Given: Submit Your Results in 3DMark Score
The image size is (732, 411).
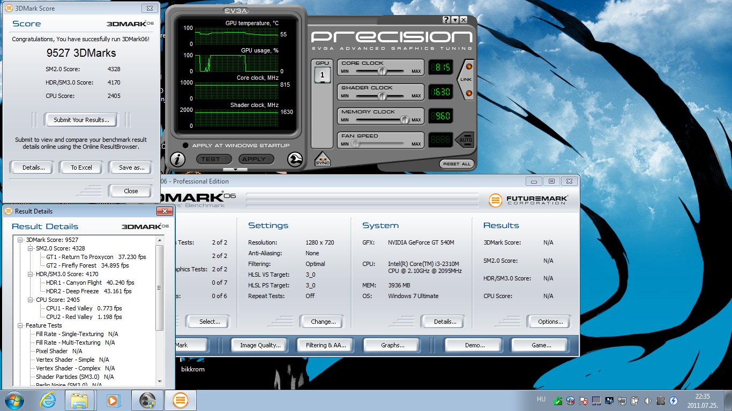Looking at the screenshot, I should 81,120.
